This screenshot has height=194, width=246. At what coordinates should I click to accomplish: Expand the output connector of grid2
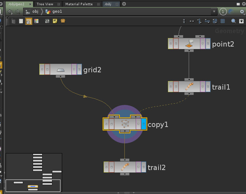tap(60, 76)
